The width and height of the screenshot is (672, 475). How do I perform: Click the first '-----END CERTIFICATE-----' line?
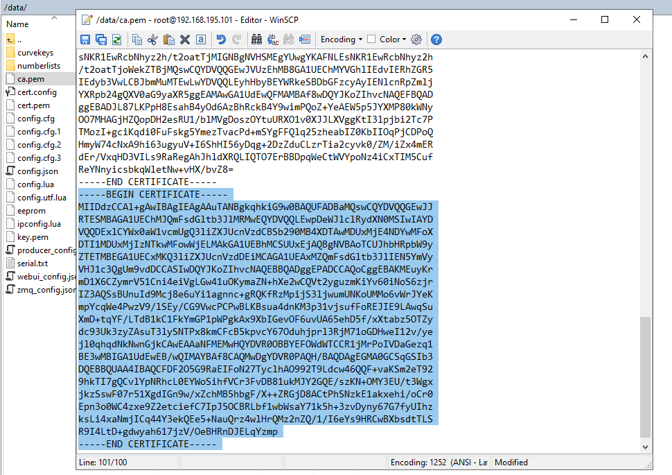click(148, 182)
